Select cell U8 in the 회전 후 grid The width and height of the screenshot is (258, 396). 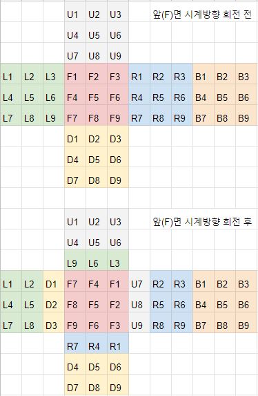pyautogui.click(x=139, y=302)
